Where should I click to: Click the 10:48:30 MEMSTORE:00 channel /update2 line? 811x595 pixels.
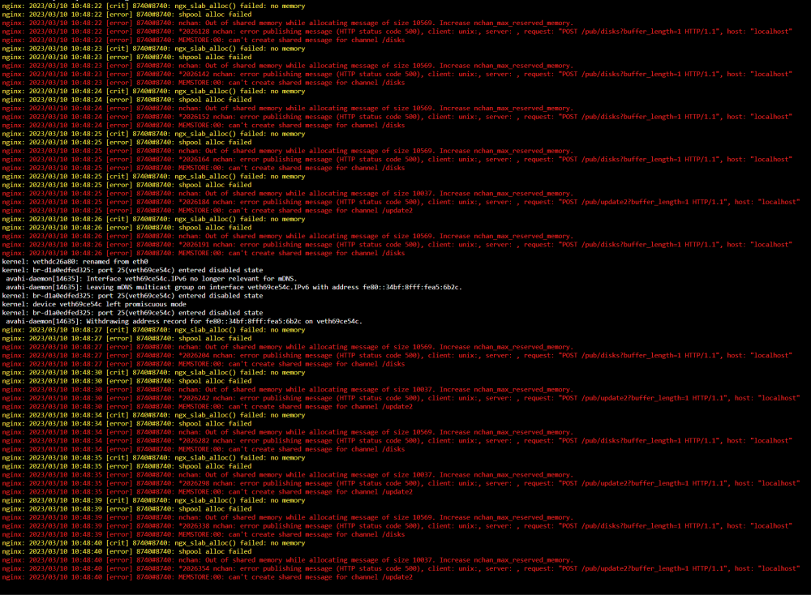pos(208,407)
